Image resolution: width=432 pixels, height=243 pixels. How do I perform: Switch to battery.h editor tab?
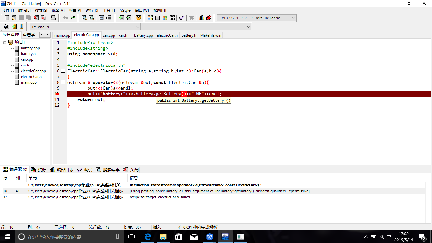[189, 35]
